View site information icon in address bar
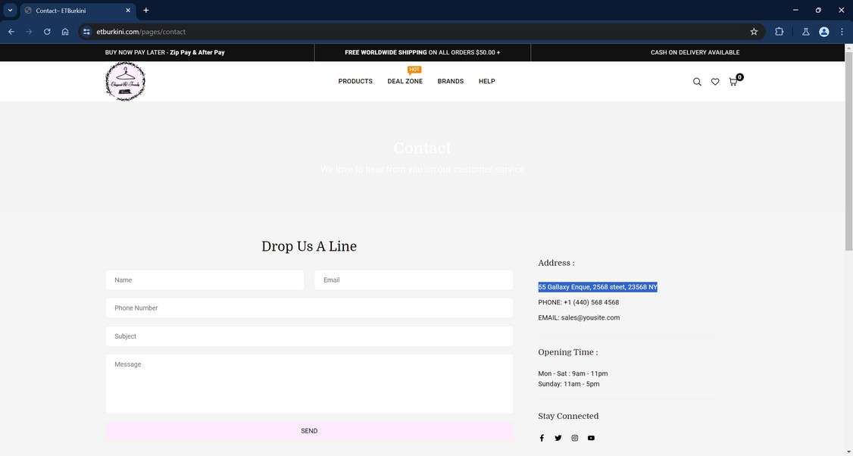853x456 pixels. pos(86,32)
